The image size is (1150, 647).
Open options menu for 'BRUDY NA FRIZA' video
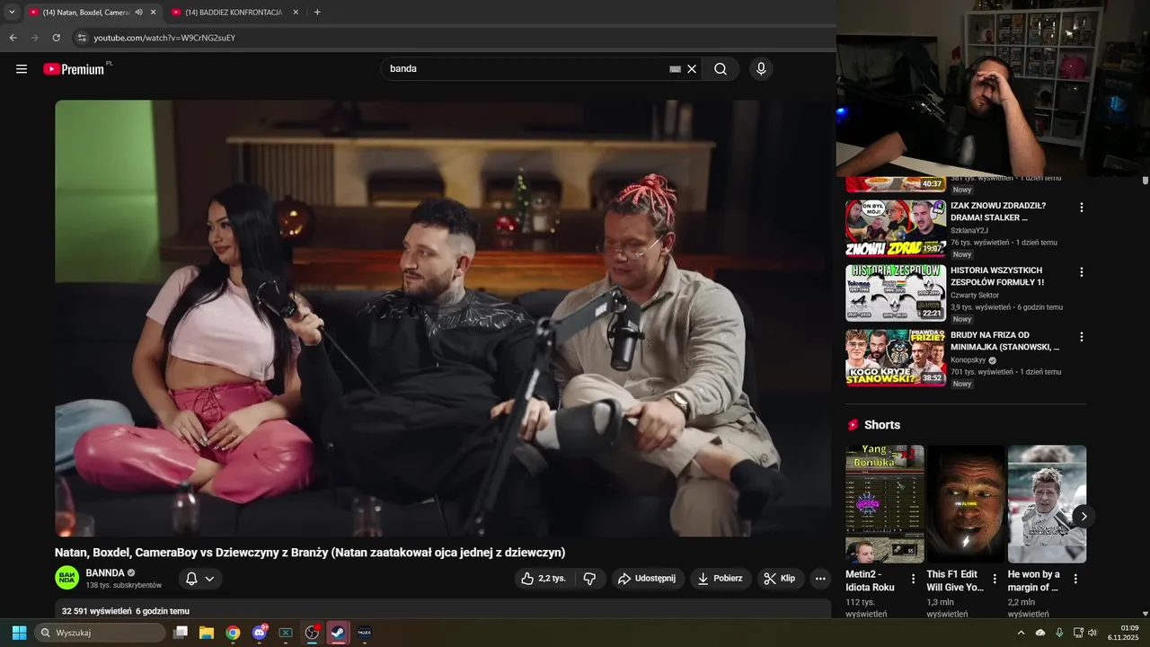1081,337
